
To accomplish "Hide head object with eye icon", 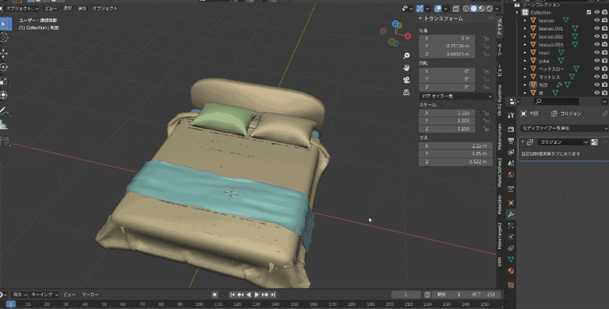I will (x=597, y=53).
